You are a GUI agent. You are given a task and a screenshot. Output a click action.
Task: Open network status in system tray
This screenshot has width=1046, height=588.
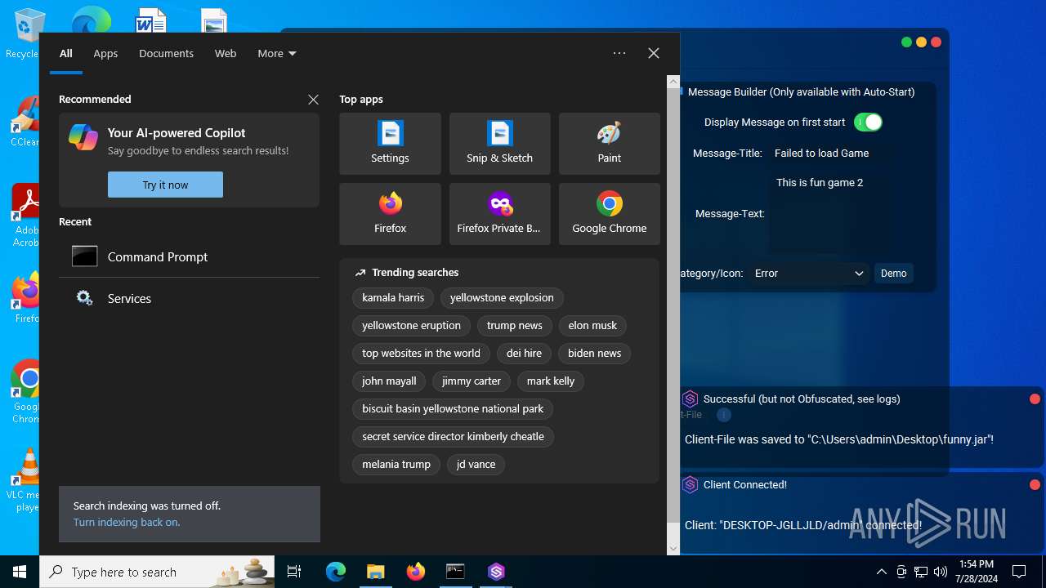tap(921, 572)
